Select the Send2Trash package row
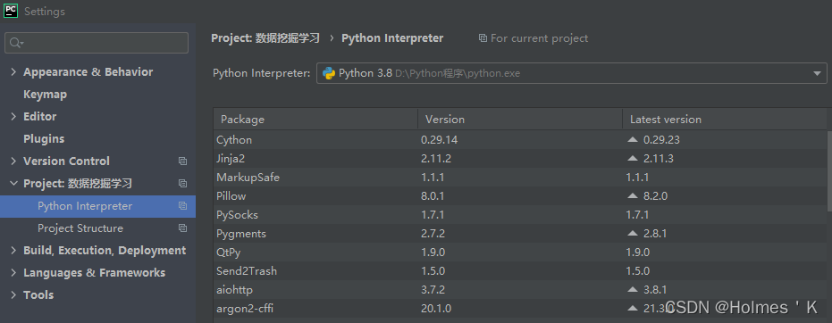832x323 pixels. tap(520, 271)
